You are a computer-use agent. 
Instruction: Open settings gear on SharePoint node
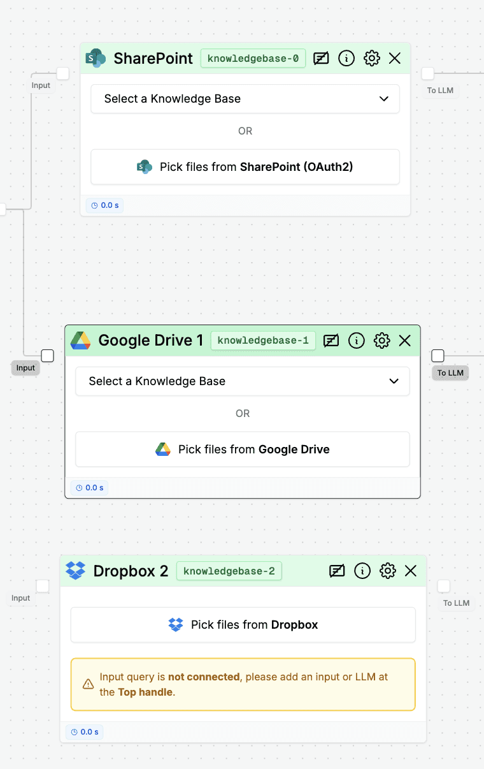(372, 59)
